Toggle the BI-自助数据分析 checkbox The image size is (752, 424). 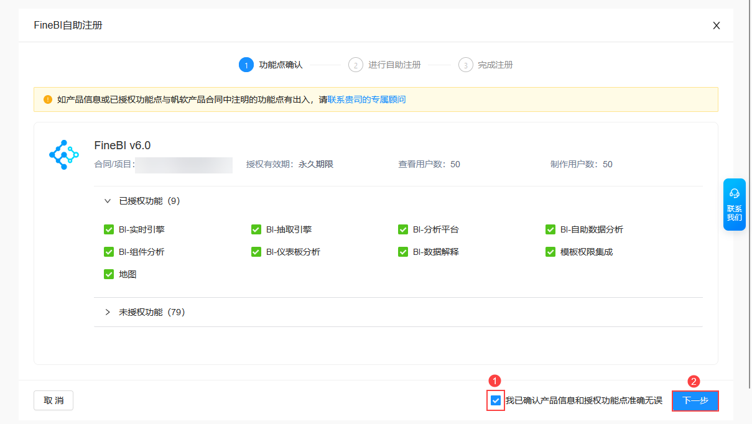point(550,229)
